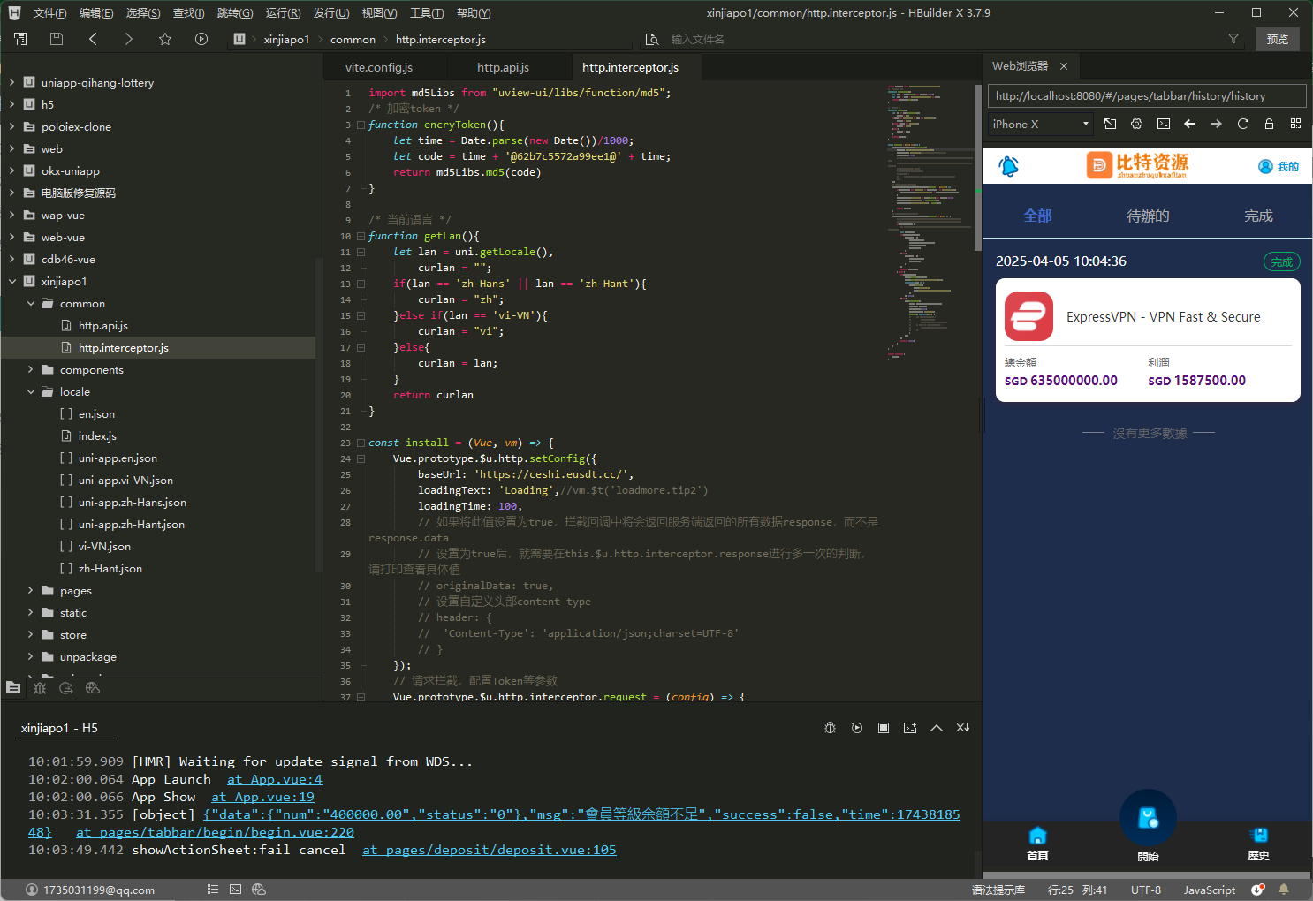Click the debug bug icon in console toolbar
Screen dimensions: 1313x901
coord(831,728)
